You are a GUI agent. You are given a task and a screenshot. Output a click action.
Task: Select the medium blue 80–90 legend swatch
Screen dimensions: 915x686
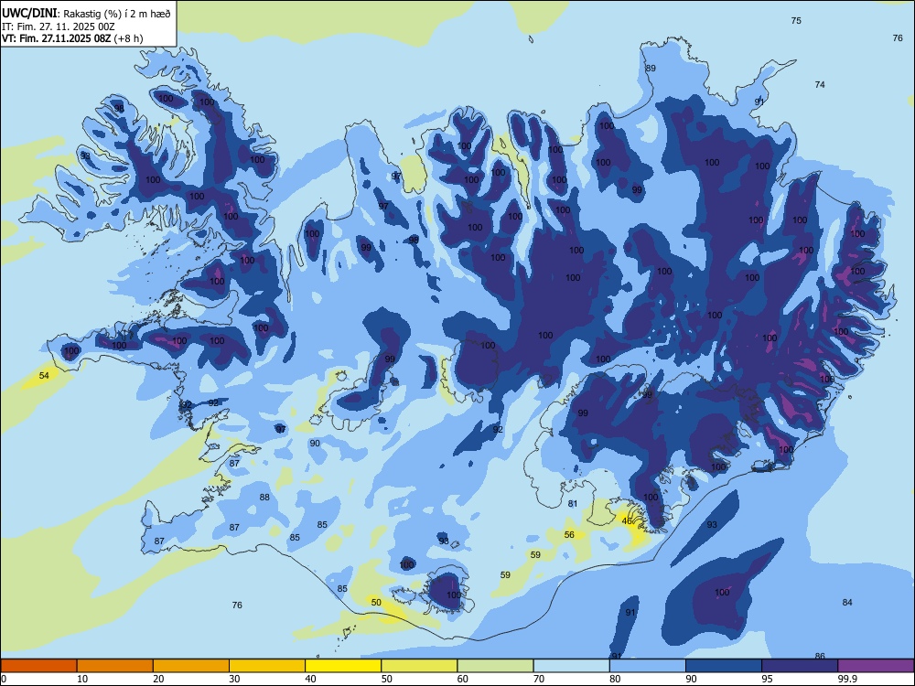pos(648,666)
